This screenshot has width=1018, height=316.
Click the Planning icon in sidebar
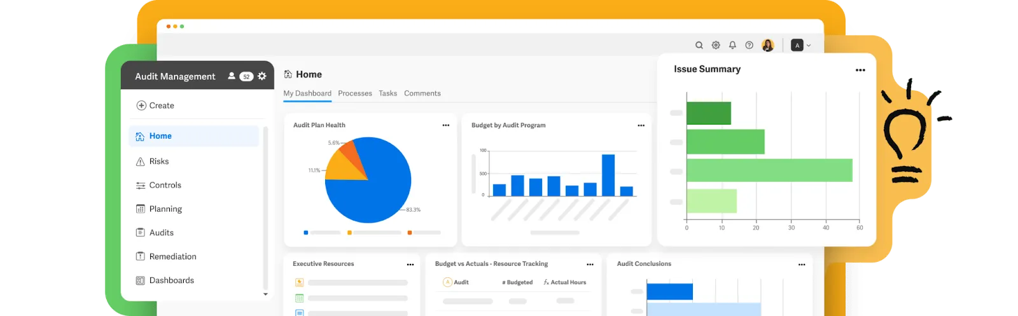pos(141,209)
